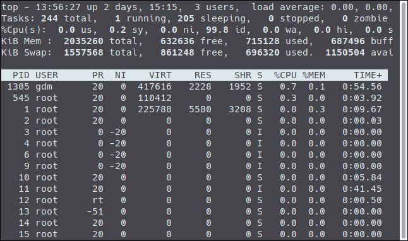
Task: Click the KiB Mem total value 2035260
Action: 83,41
